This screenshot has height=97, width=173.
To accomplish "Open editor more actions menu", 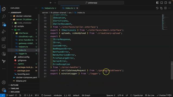I will [x=169, y=8].
